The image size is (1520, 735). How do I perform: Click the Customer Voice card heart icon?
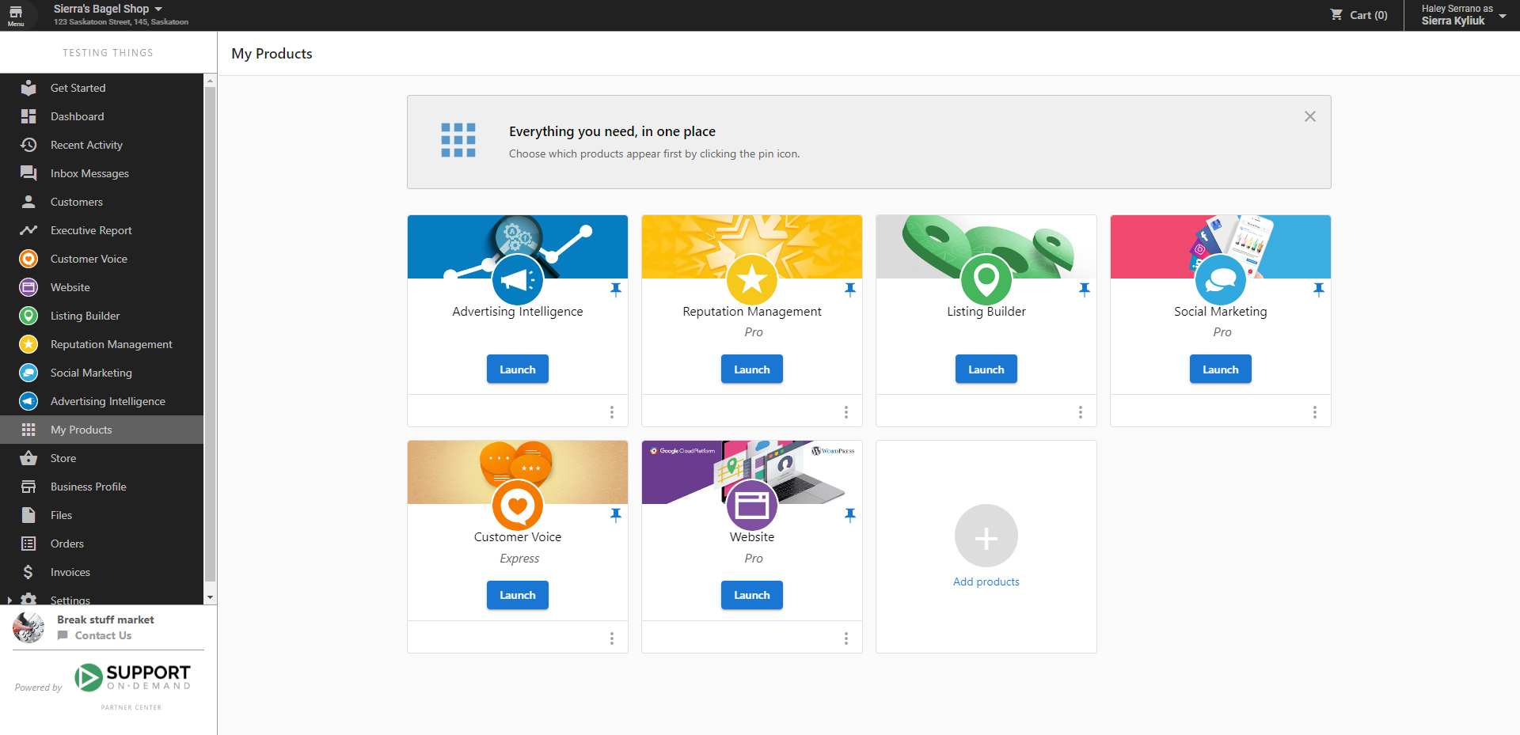point(518,505)
